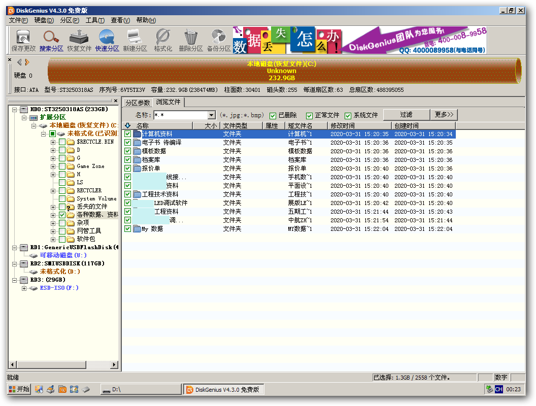536x406 pixels.
Task: Open the 工具(T) menu
Action: coord(95,20)
